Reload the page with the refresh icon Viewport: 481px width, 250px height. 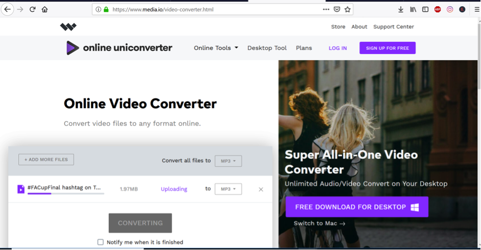pos(32,10)
